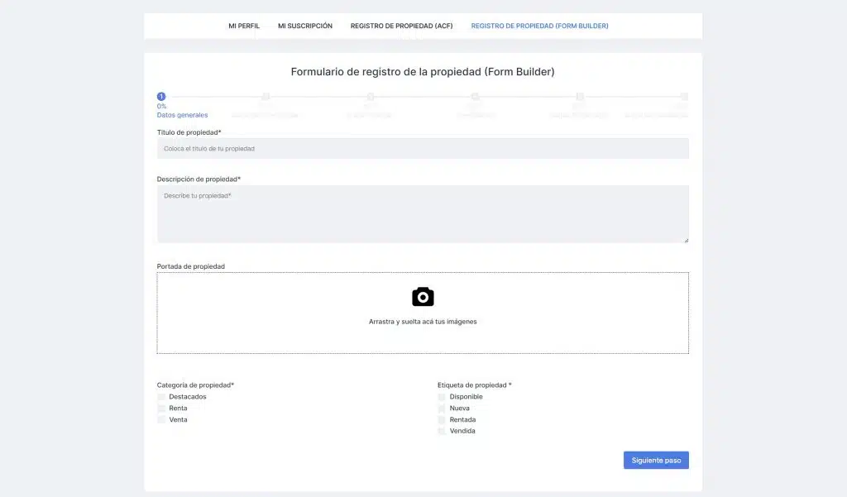Check the Nueva tag checkbox

click(x=442, y=409)
